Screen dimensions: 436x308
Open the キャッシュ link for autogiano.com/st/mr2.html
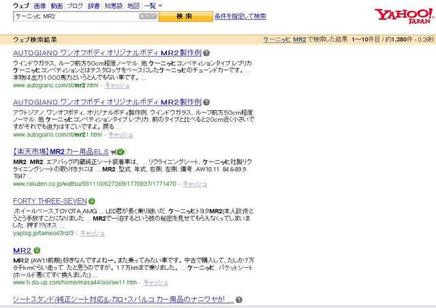click(117, 86)
